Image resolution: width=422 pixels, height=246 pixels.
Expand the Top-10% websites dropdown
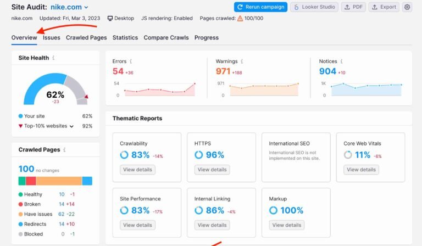[71, 126]
